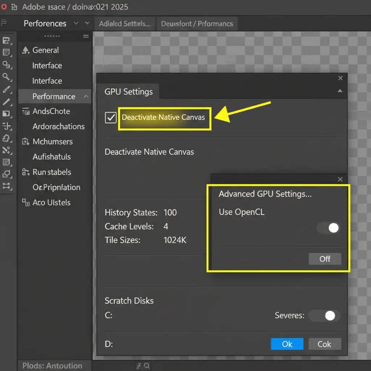Click the icon next to Aco Ulstels
Viewport: 371px width, 371px height.
click(x=26, y=203)
